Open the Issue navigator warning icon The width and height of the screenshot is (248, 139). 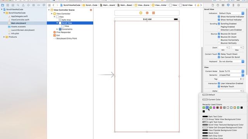23,5
